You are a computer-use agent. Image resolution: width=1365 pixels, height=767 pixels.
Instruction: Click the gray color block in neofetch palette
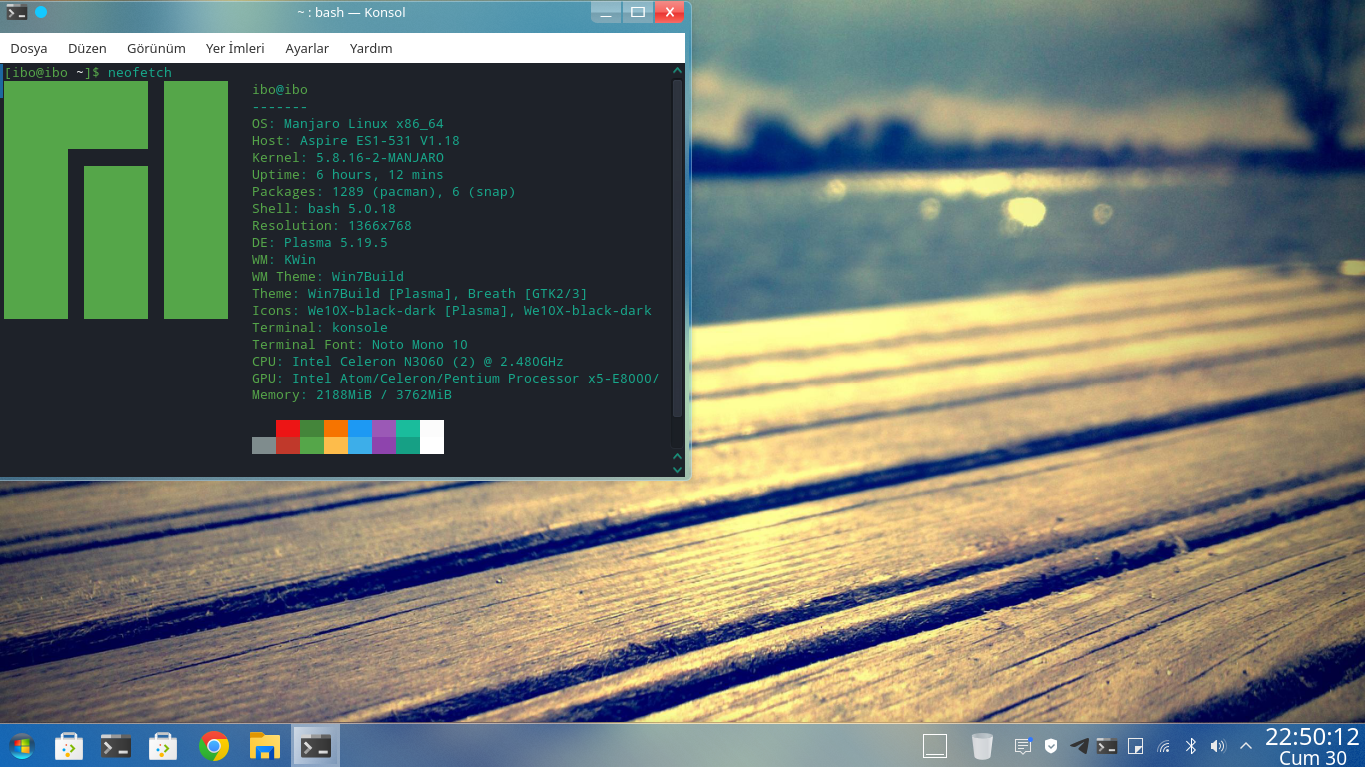264,445
